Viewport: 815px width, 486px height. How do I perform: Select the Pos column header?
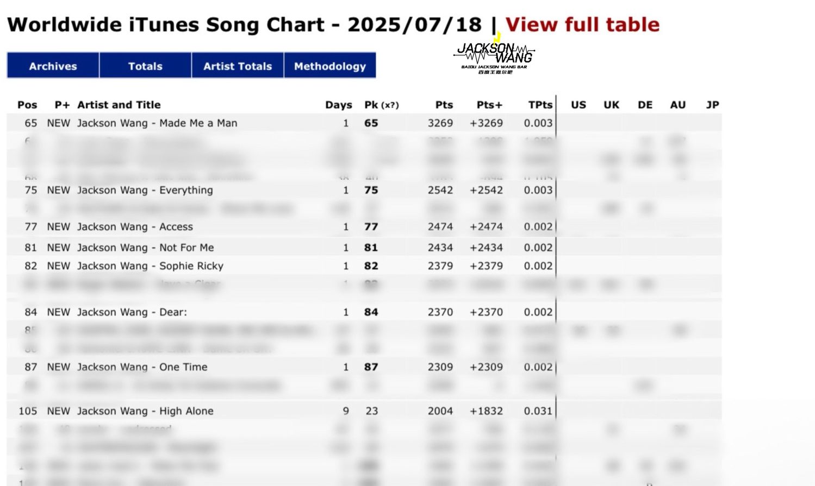point(27,105)
